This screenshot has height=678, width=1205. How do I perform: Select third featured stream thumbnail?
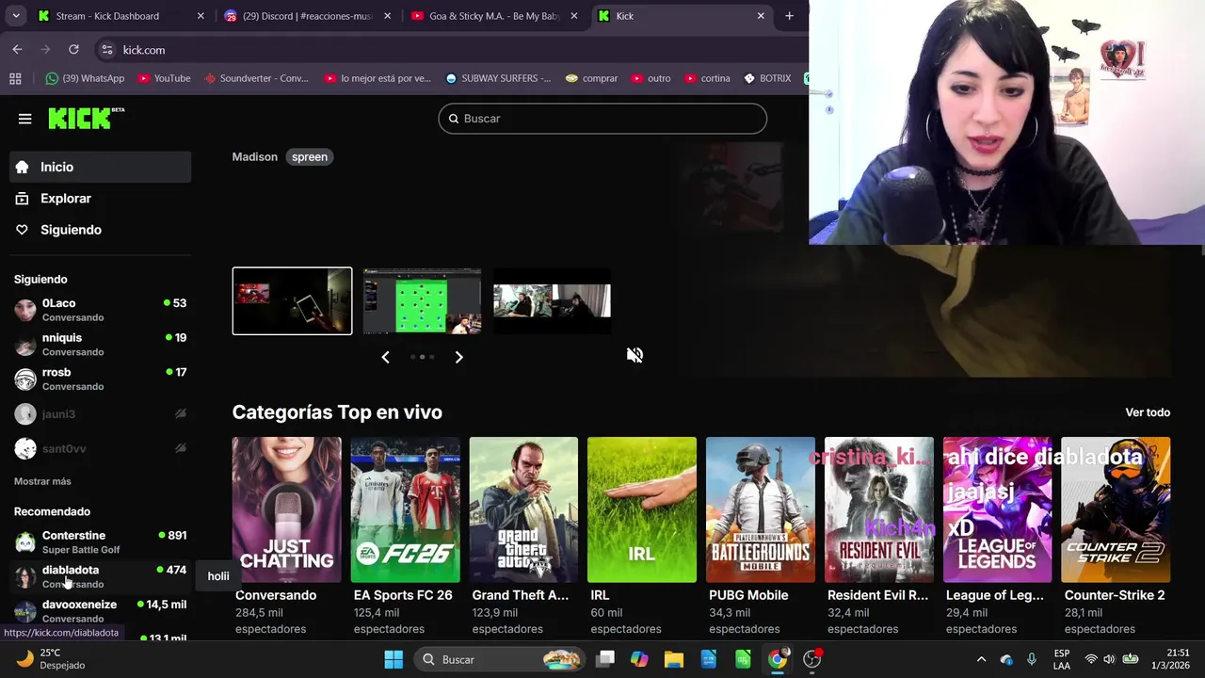pyautogui.click(x=552, y=301)
